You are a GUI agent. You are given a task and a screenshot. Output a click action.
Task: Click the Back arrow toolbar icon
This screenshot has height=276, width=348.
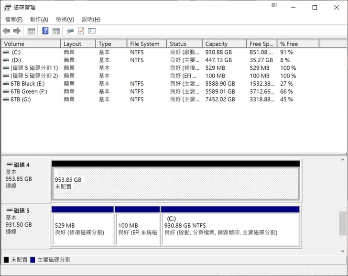click(6, 31)
